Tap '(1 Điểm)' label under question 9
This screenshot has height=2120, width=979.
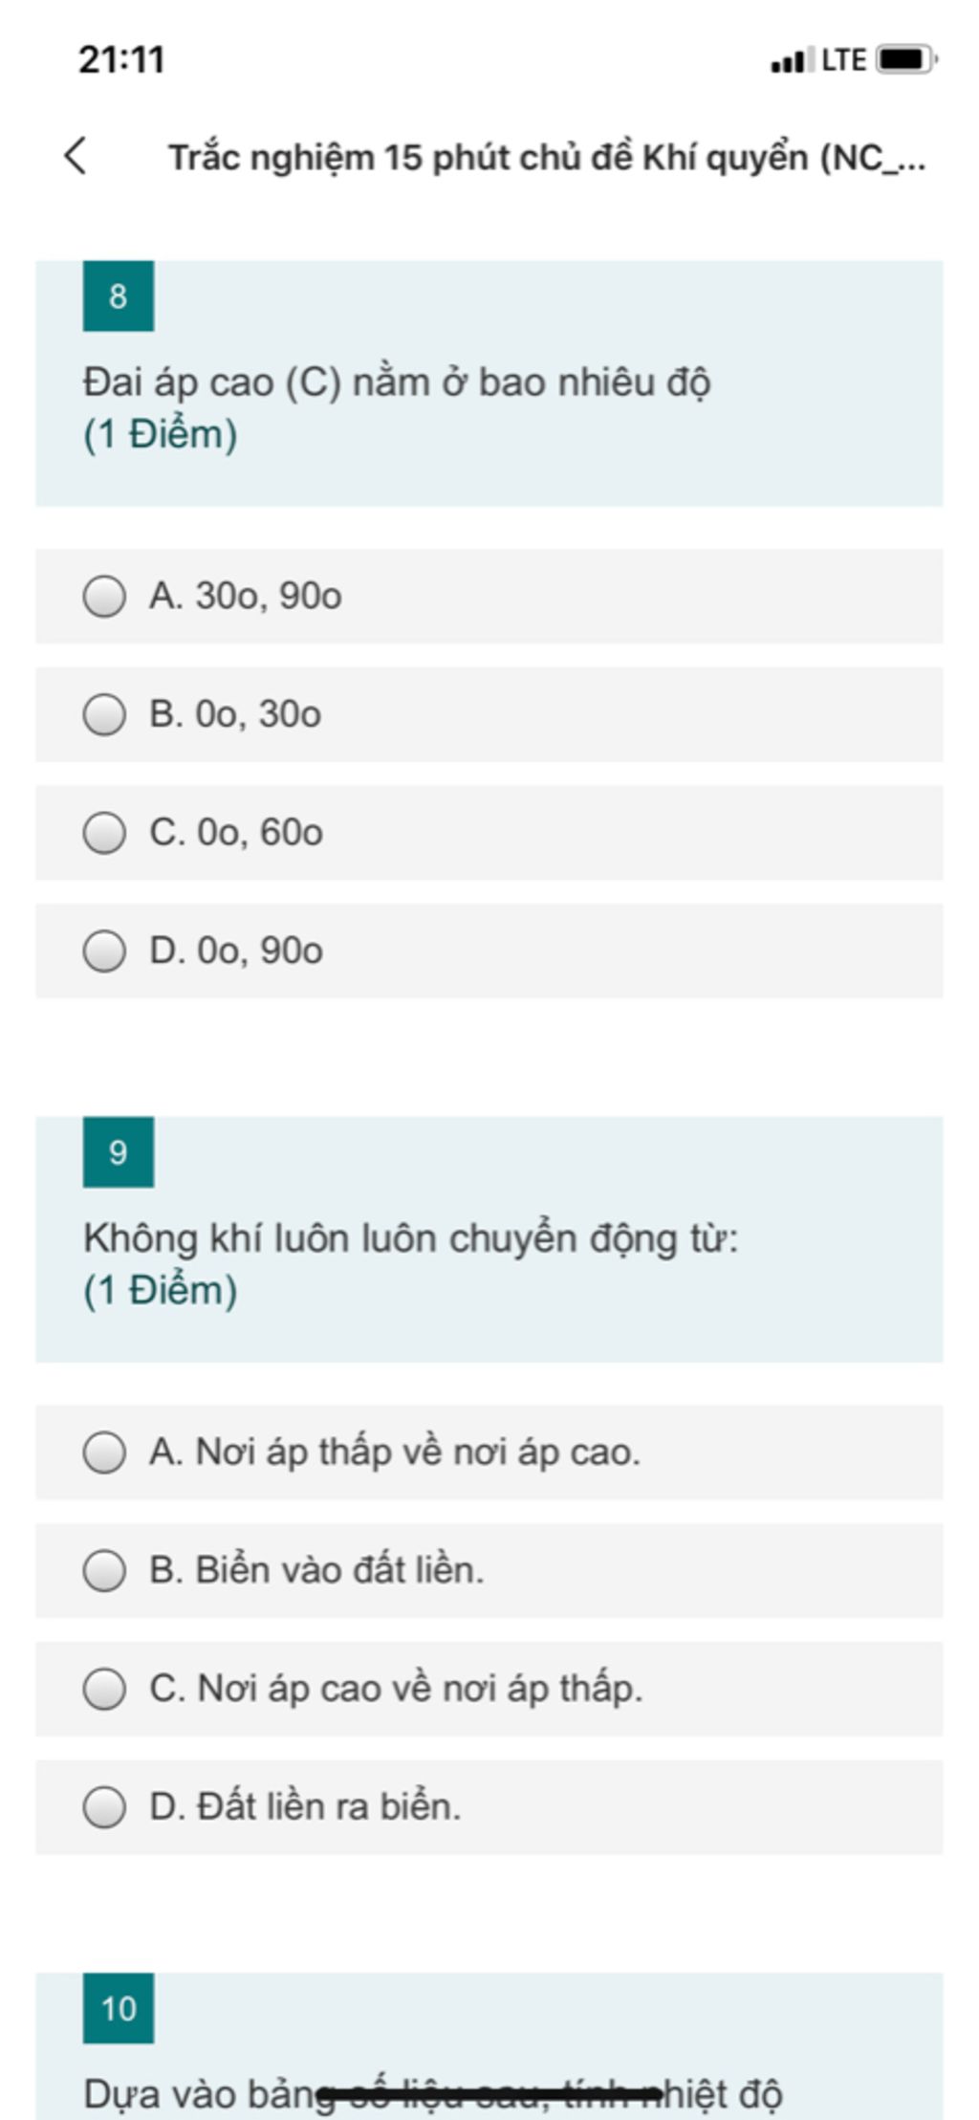pos(161,1291)
